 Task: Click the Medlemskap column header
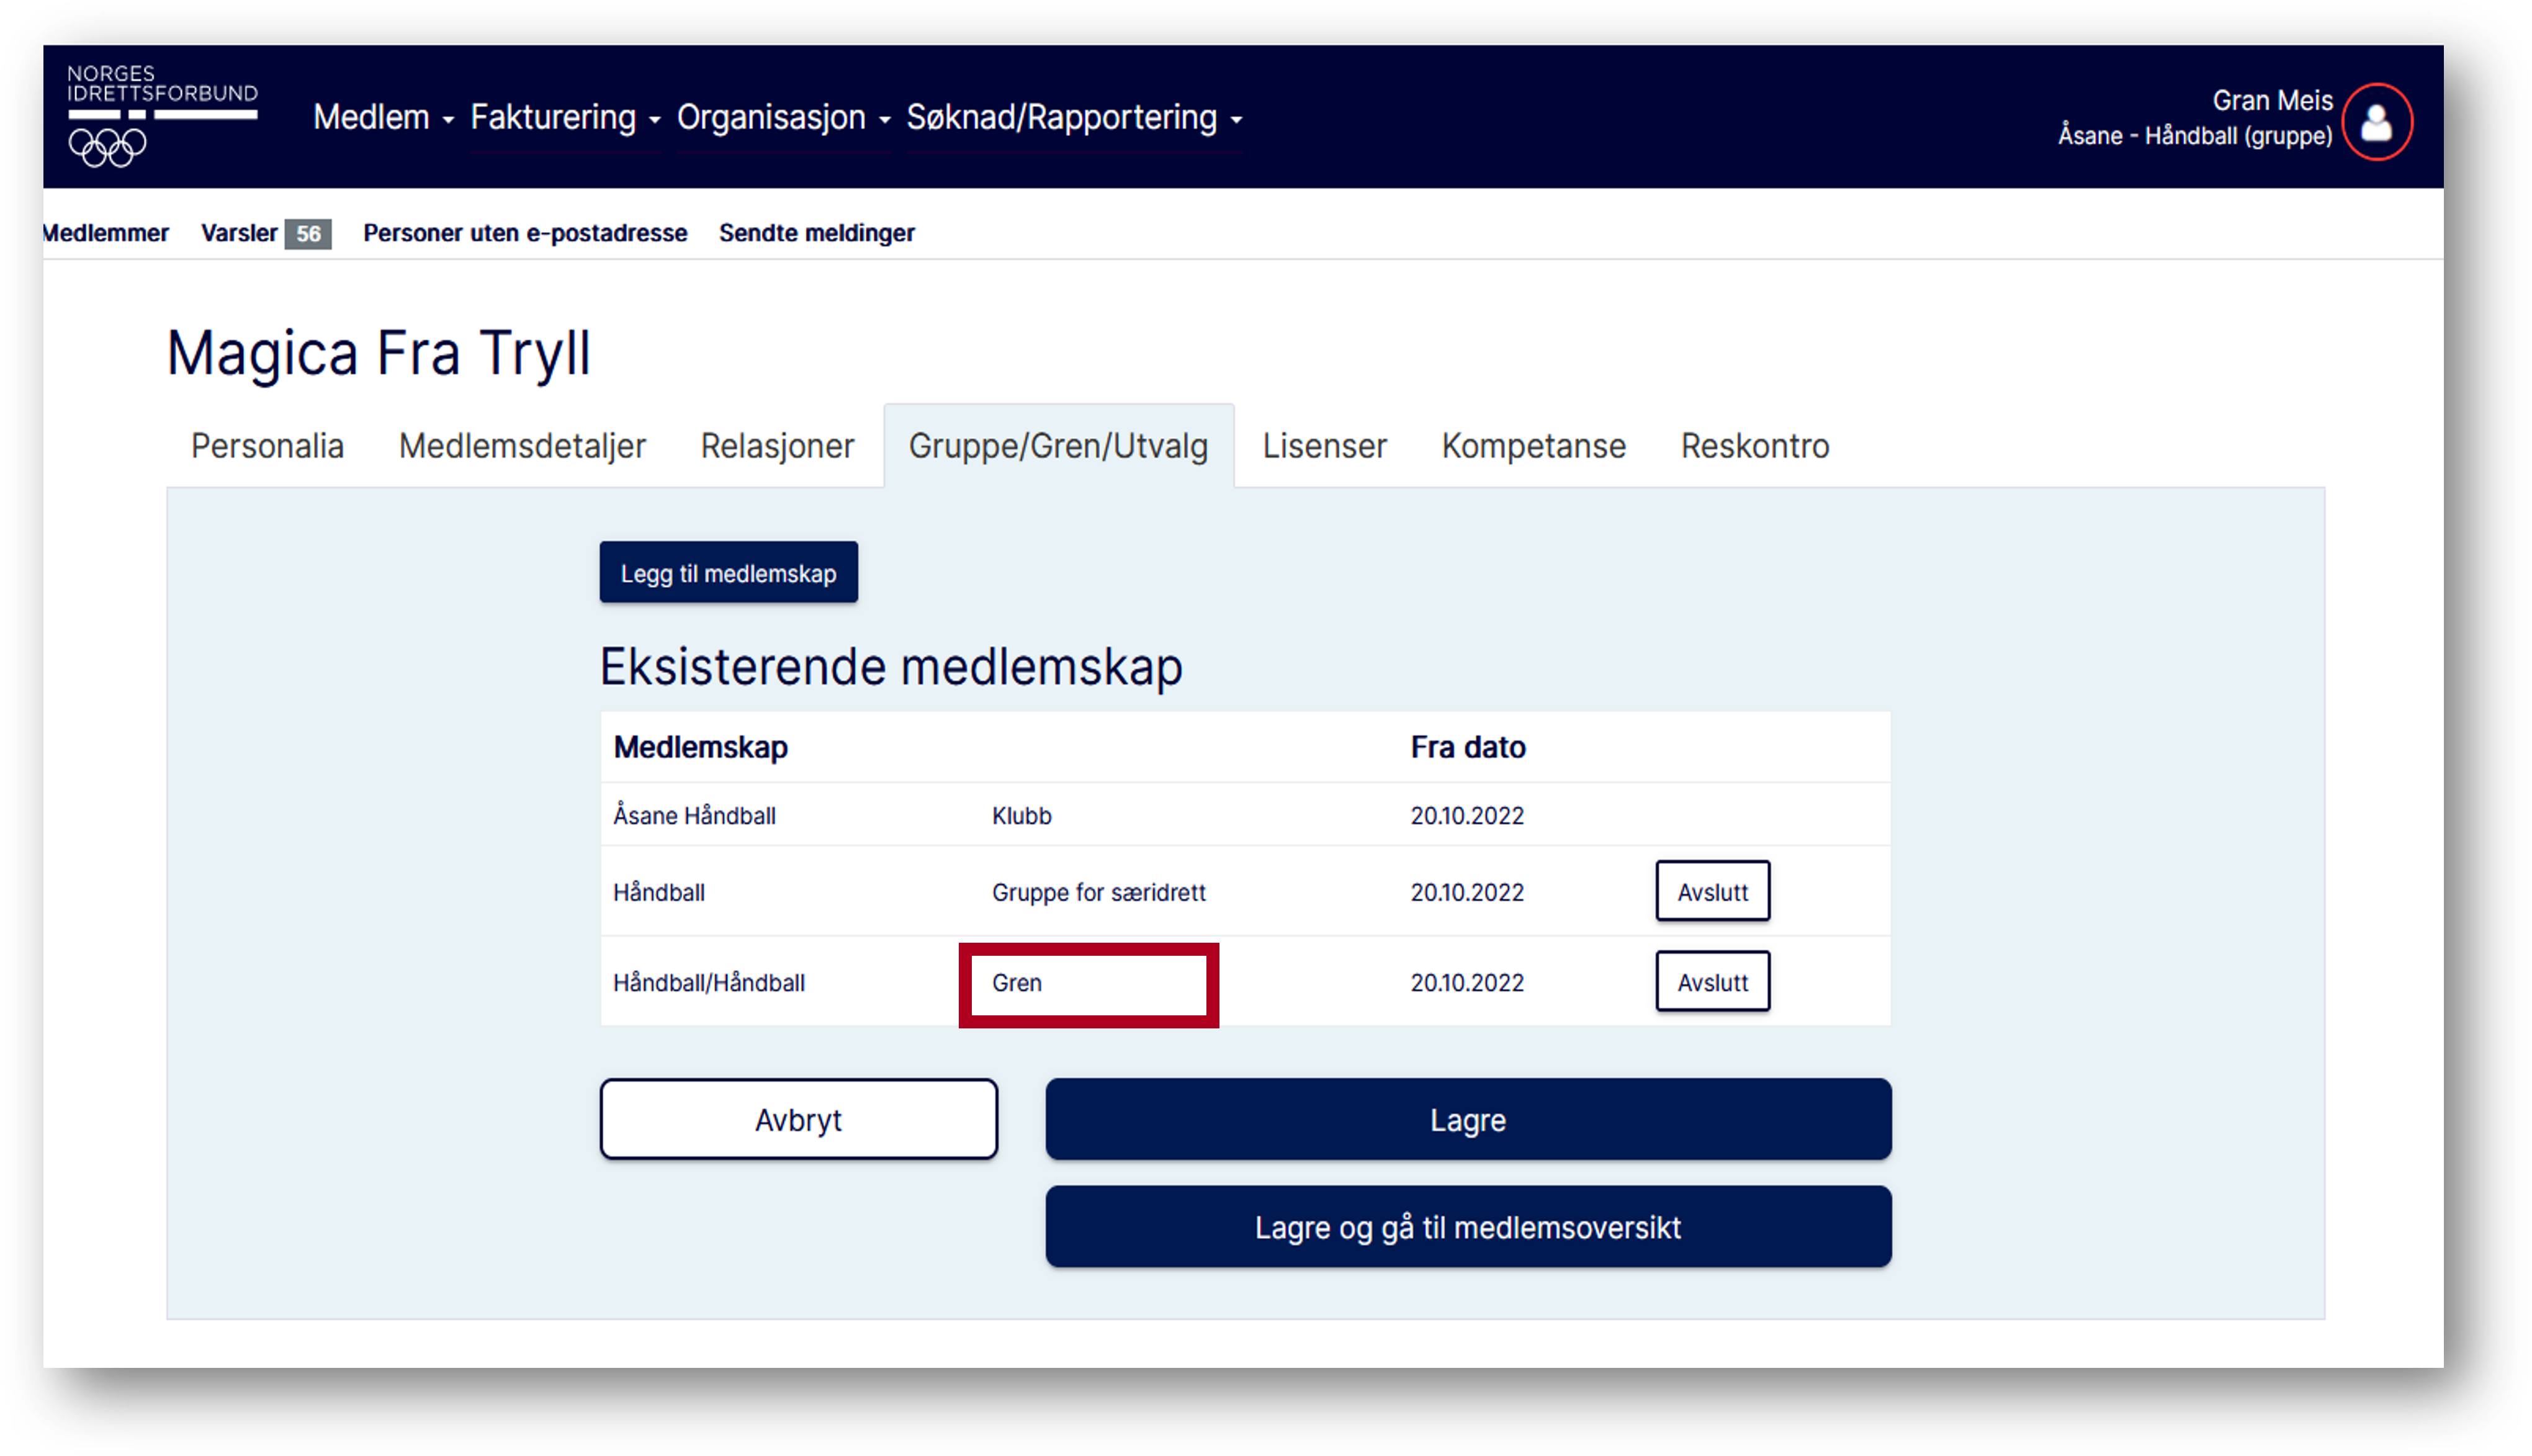pos(700,748)
